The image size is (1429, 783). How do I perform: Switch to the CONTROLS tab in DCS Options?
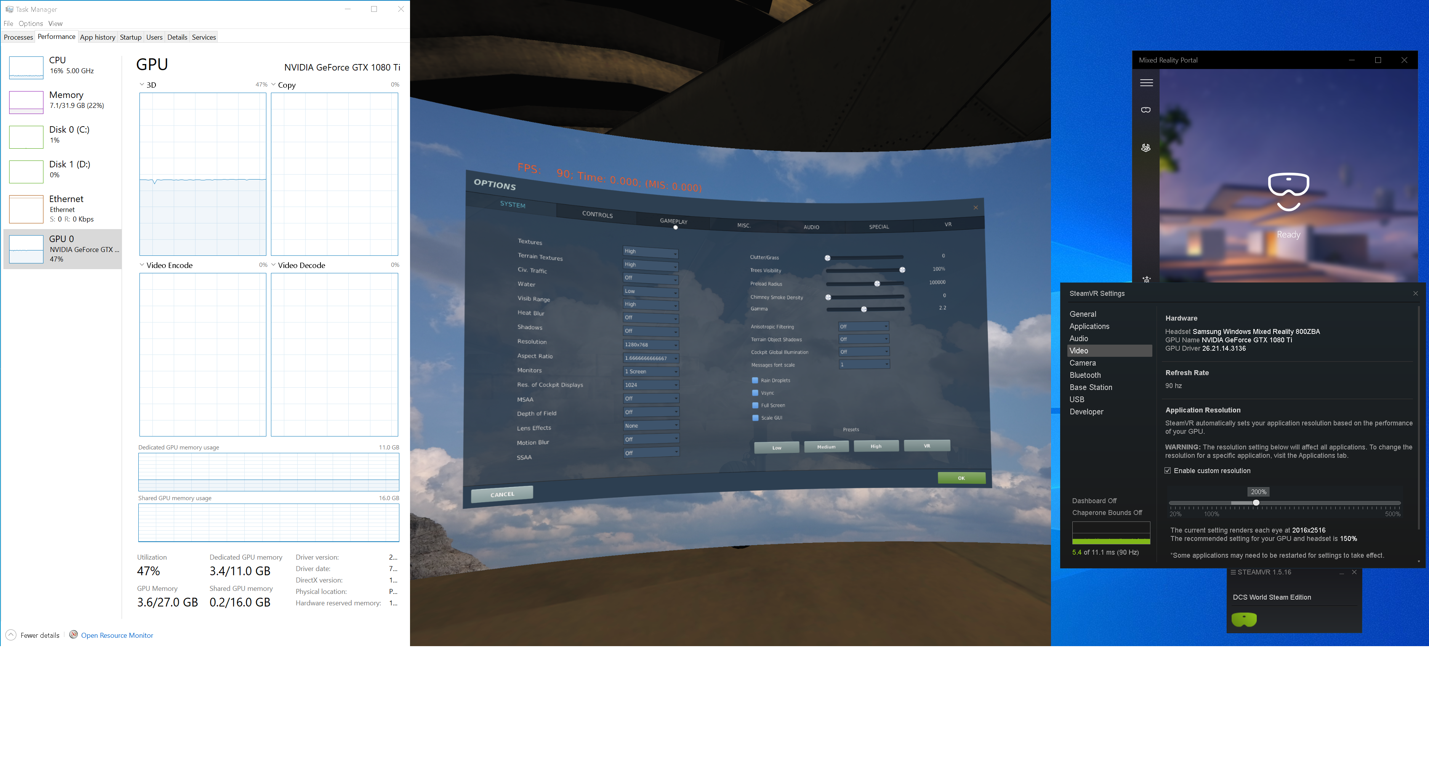pos(597,214)
